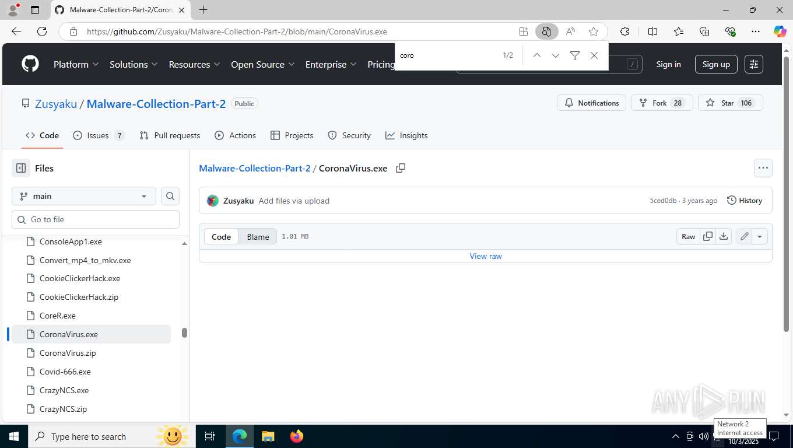
Task: Open Split screen icon
Action: coord(653,32)
